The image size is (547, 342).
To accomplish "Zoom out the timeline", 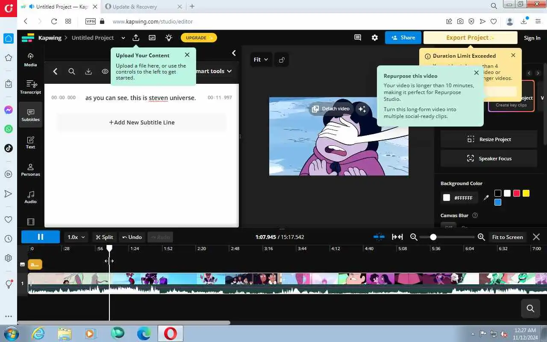I will pyautogui.click(x=414, y=237).
